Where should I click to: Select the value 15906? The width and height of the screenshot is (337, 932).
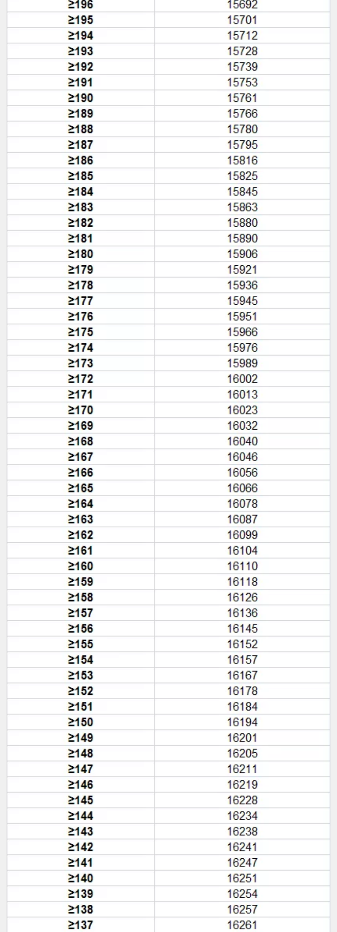[242, 254]
